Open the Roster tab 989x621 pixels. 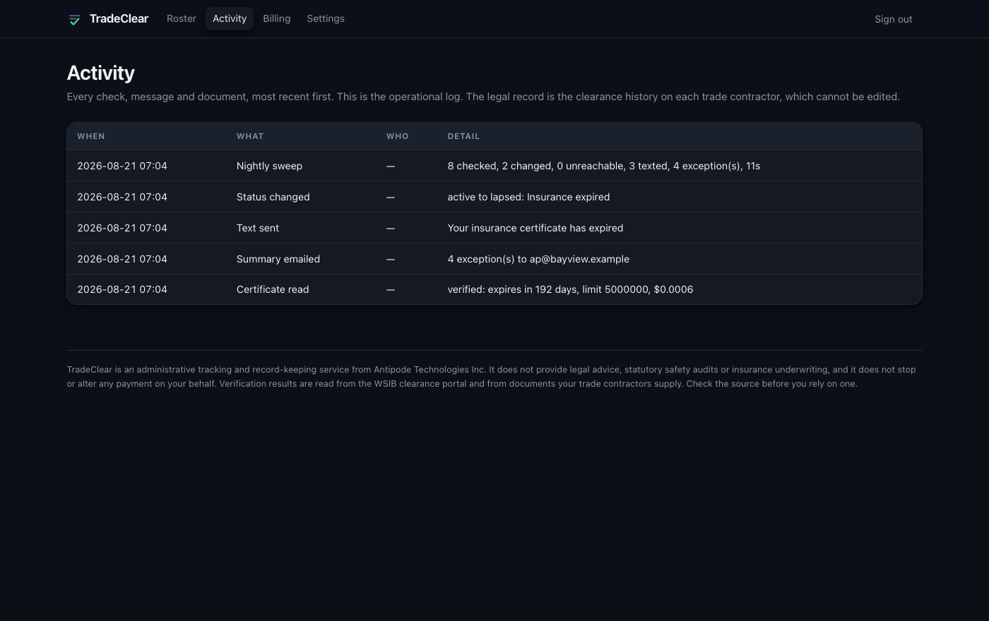coord(182,19)
